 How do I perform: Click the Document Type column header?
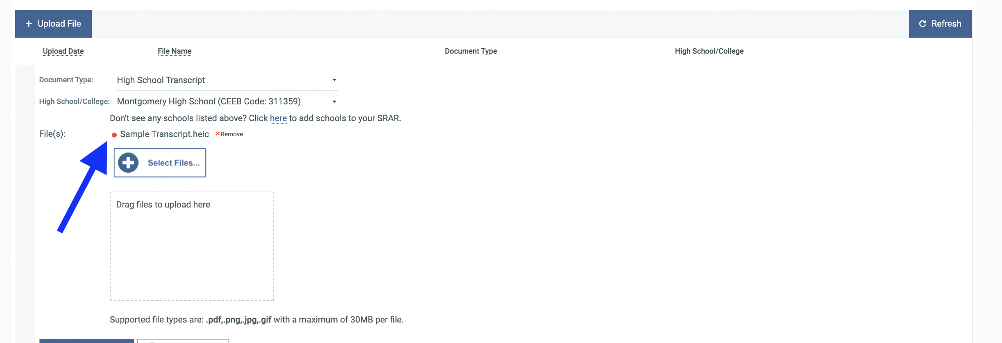pos(471,51)
